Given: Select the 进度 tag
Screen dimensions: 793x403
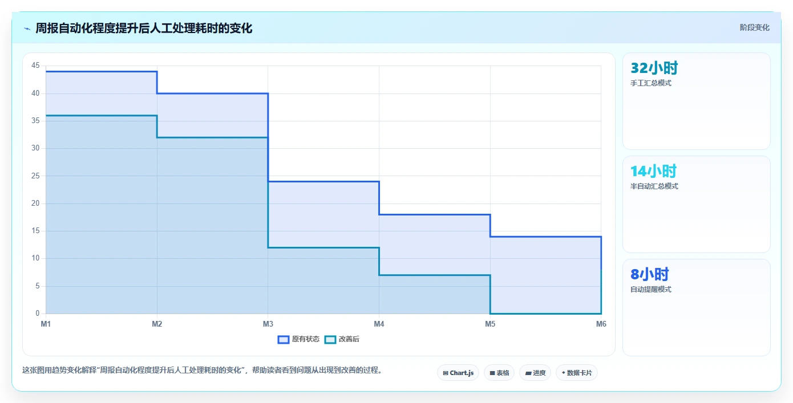Looking at the screenshot, I should tap(535, 373).
